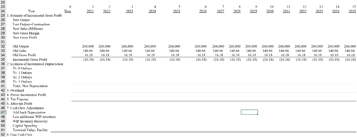Click 'WIP Inventory Recovery' label
Viewport: 357px width, 137px height.
30,121
